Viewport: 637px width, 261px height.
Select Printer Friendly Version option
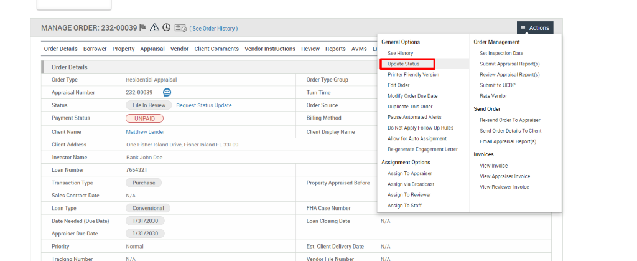tap(413, 75)
